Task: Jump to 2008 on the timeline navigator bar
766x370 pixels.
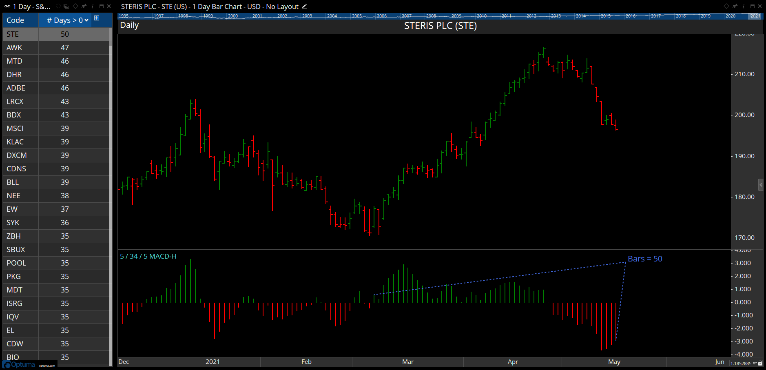Action: pyautogui.click(x=431, y=16)
